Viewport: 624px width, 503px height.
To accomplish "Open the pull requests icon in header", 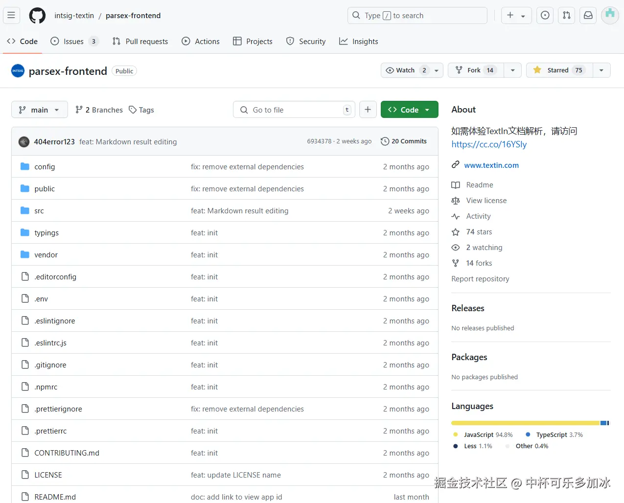I will point(566,15).
